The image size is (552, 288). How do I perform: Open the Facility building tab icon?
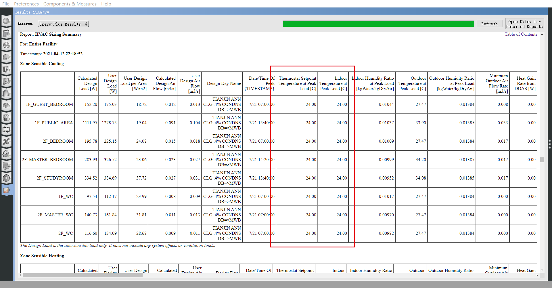6,94
